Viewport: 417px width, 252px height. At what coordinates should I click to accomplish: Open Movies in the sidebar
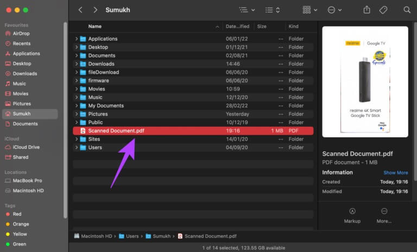tap(30, 94)
